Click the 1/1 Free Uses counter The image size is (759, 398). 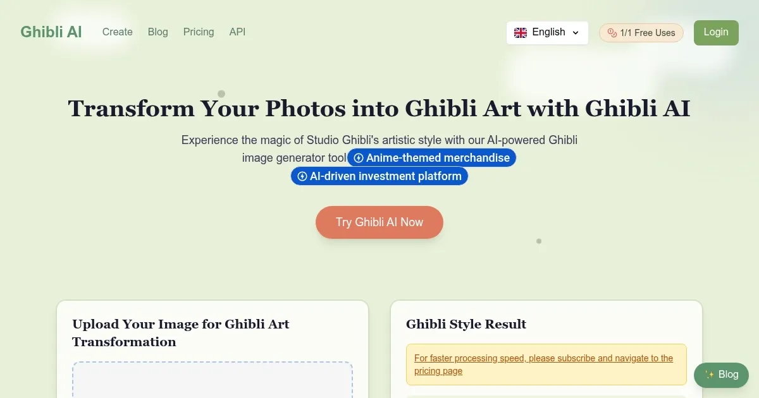click(641, 32)
